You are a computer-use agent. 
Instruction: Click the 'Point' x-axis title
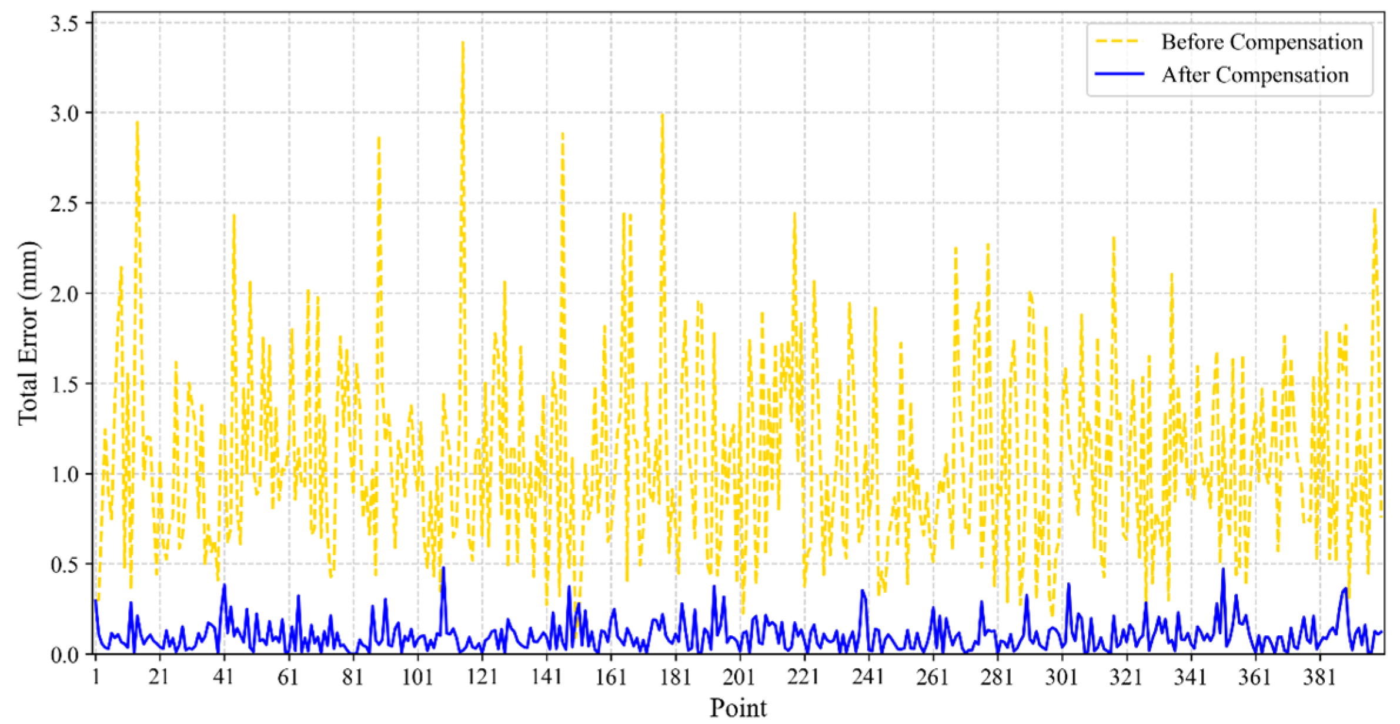coord(737,708)
